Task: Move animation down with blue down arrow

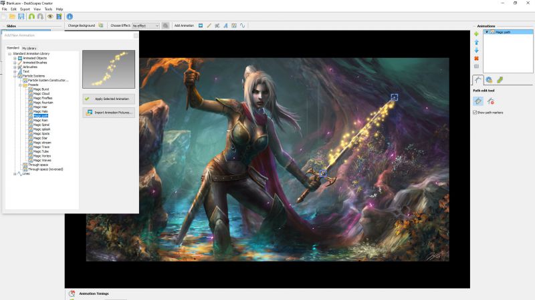Action: tap(476, 50)
